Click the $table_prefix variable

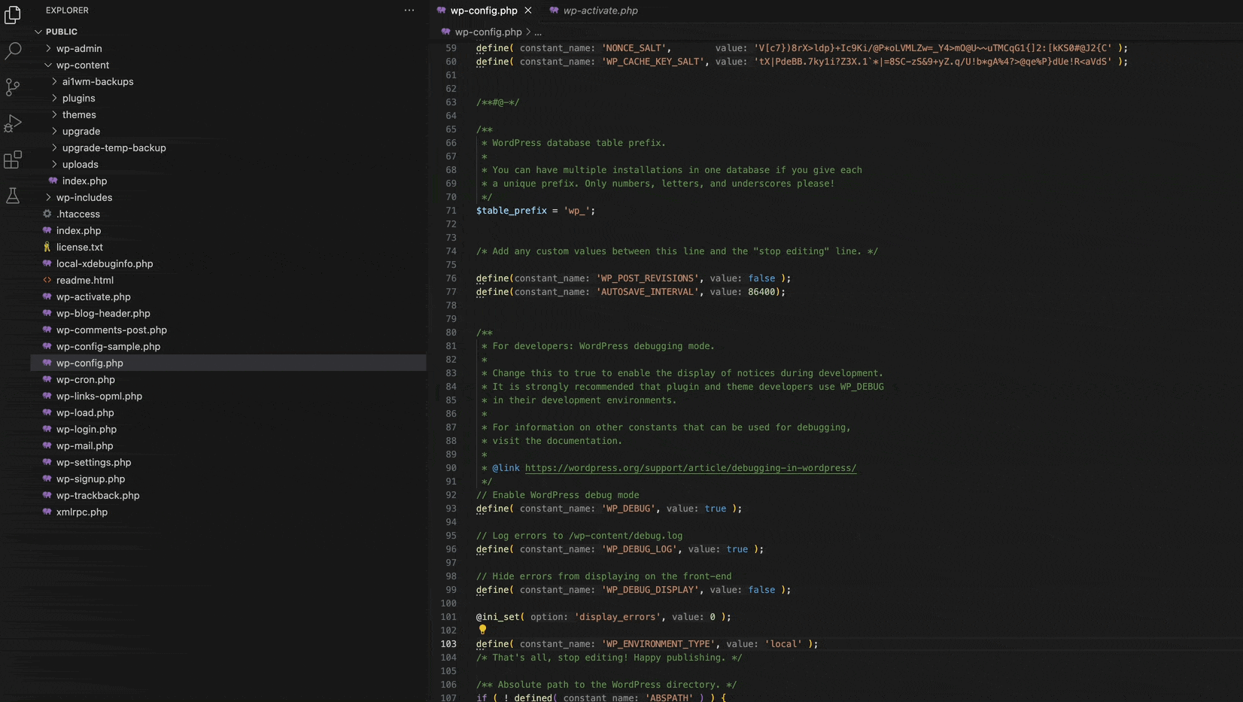[x=511, y=211]
